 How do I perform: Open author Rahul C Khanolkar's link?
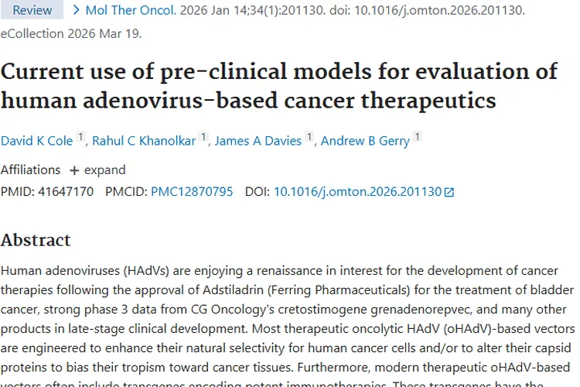click(x=144, y=140)
